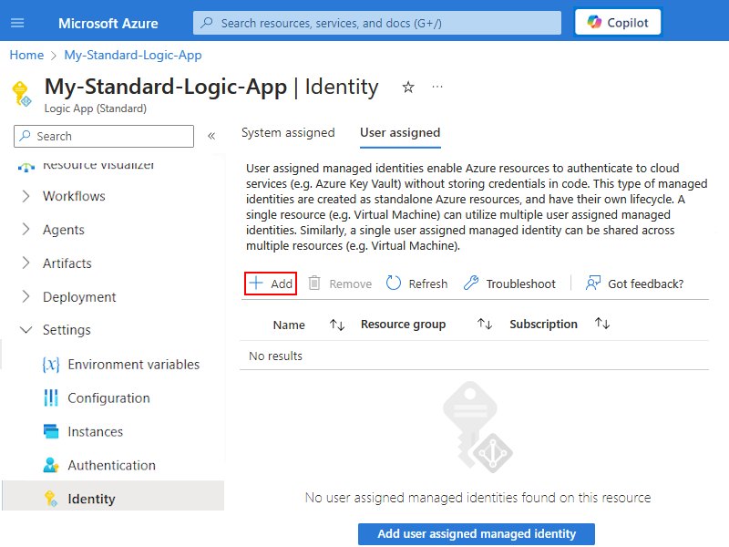Click the Resource group column header
This screenshot has height=547, width=729.
pos(403,325)
